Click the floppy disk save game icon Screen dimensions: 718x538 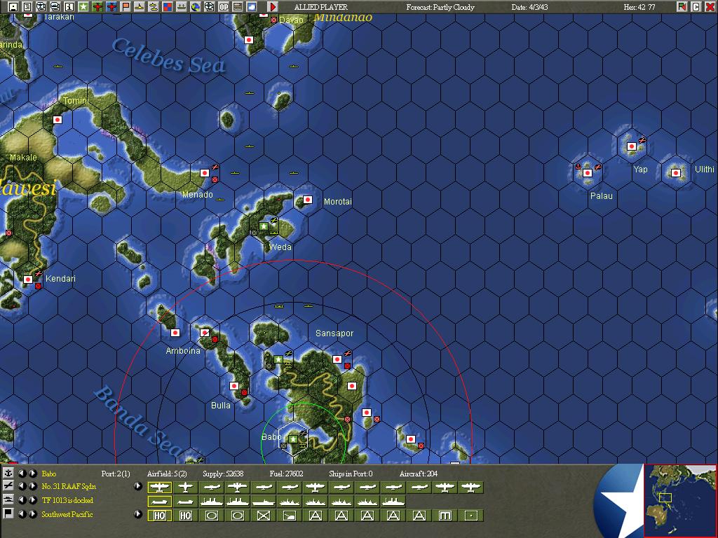(13, 6)
